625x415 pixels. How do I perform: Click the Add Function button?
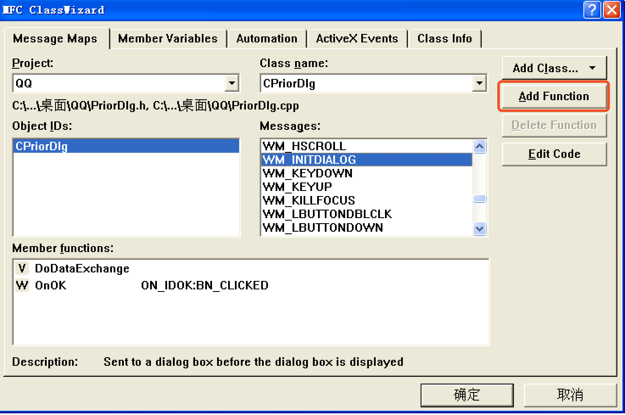(553, 96)
